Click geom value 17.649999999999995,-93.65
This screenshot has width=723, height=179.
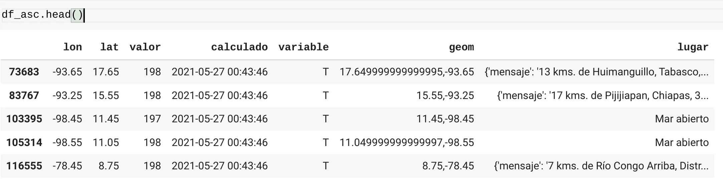point(406,72)
